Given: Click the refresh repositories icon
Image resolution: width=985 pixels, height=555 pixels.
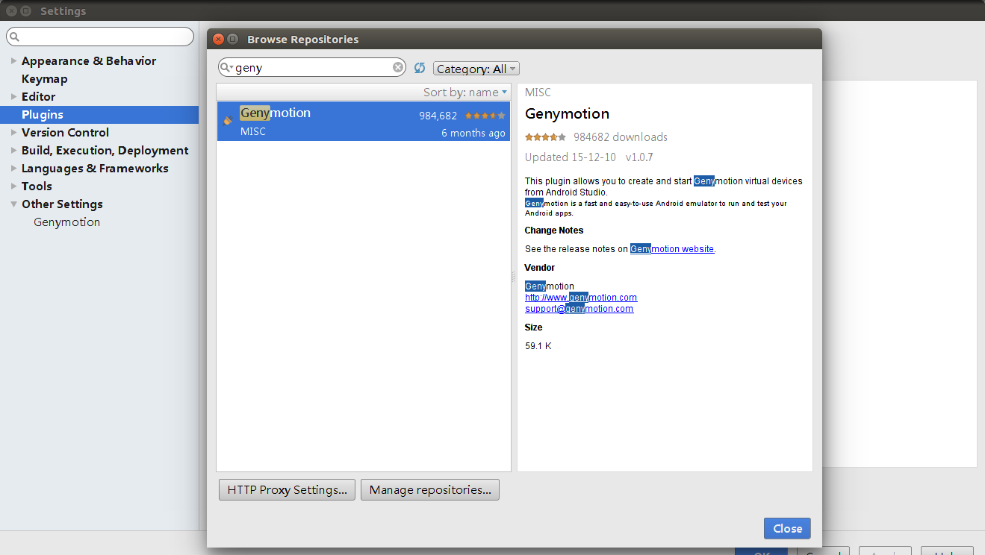Looking at the screenshot, I should click(420, 68).
